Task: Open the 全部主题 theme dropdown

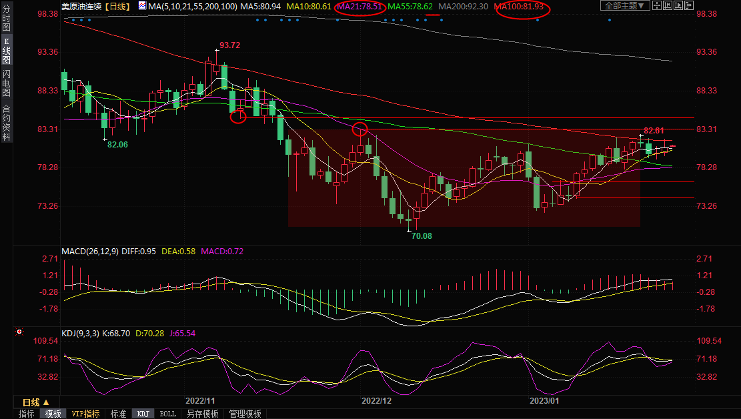Action: [624, 6]
